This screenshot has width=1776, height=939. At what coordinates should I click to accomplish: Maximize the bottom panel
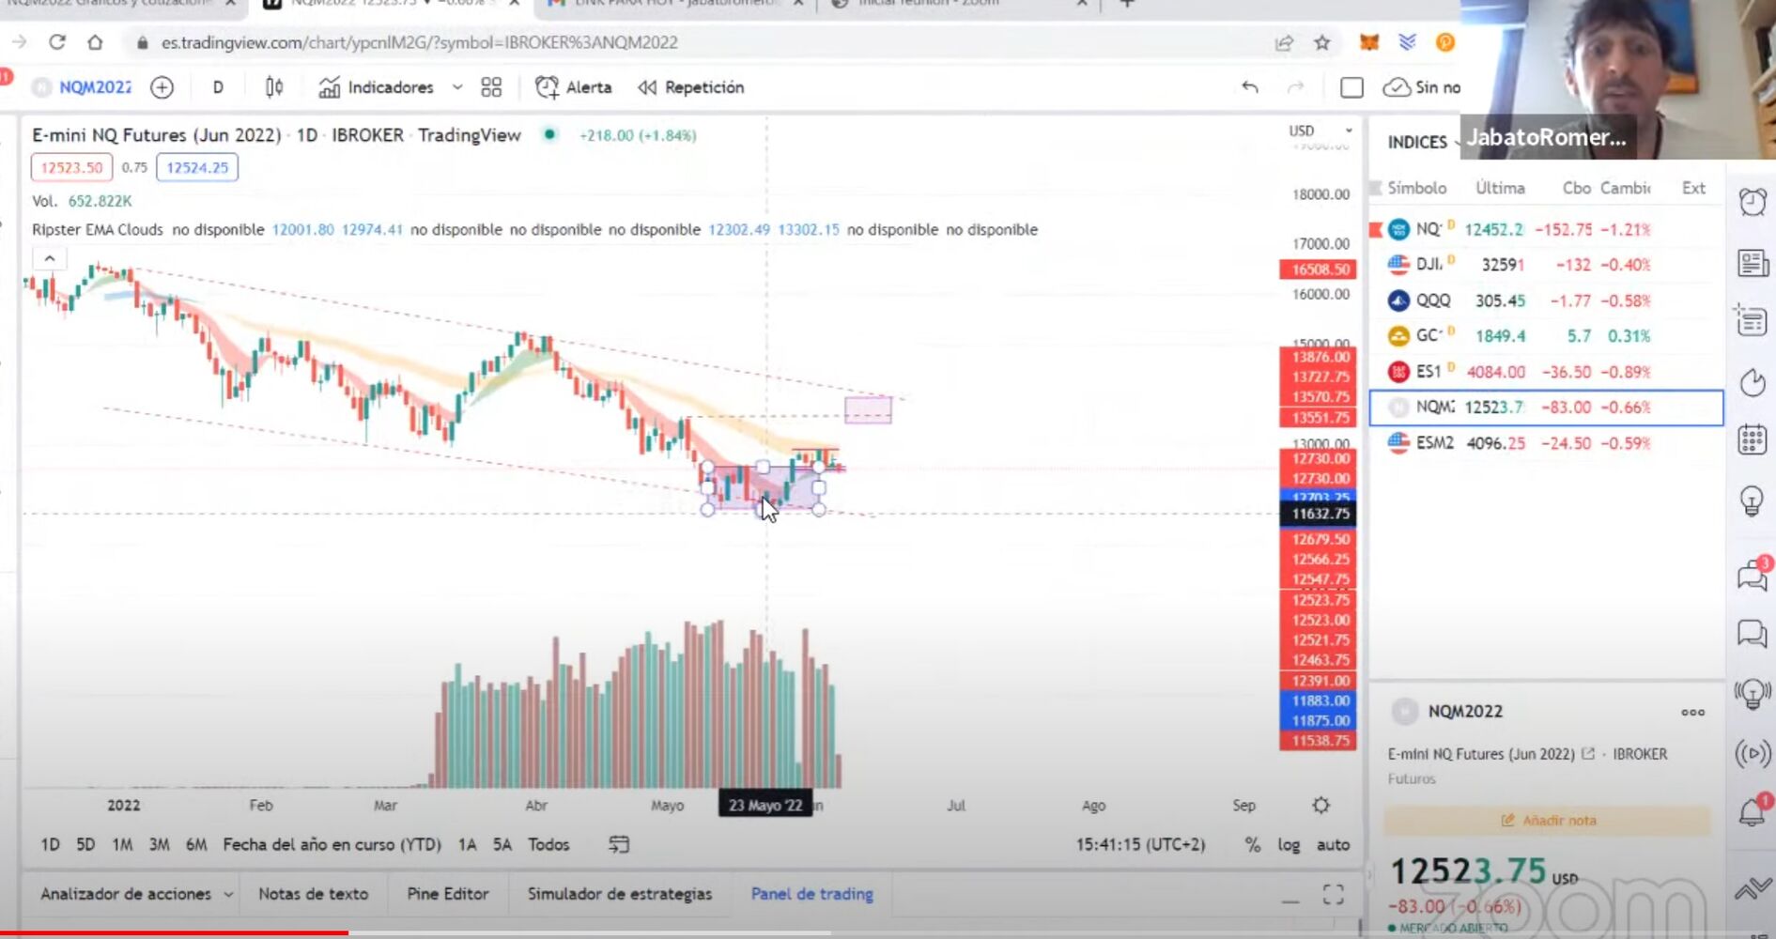(x=1334, y=894)
